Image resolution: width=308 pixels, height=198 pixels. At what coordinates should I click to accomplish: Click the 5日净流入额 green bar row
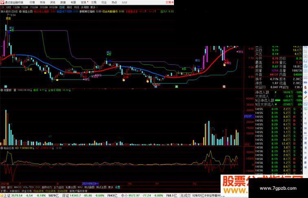(279, 100)
